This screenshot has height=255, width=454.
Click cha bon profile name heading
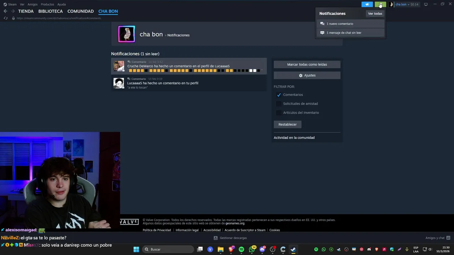click(151, 34)
